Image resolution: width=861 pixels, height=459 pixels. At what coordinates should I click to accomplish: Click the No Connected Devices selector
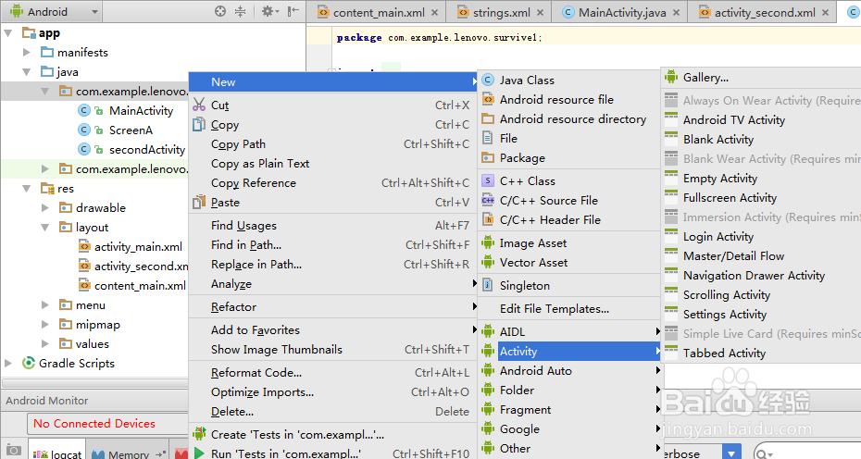coord(107,423)
